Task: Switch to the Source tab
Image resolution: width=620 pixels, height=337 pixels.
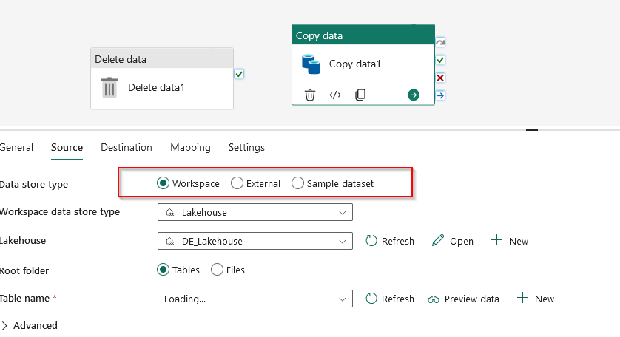Action: tap(67, 147)
